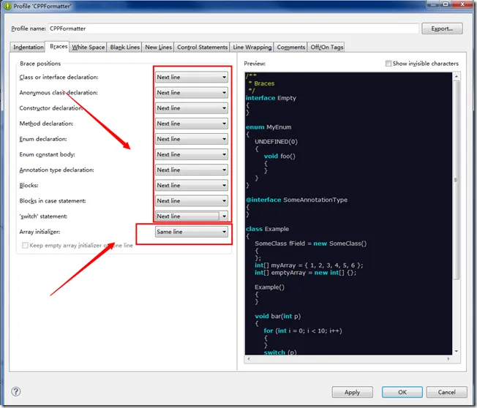Click 'void bar(int p)' in preview

tap(278, 316)
